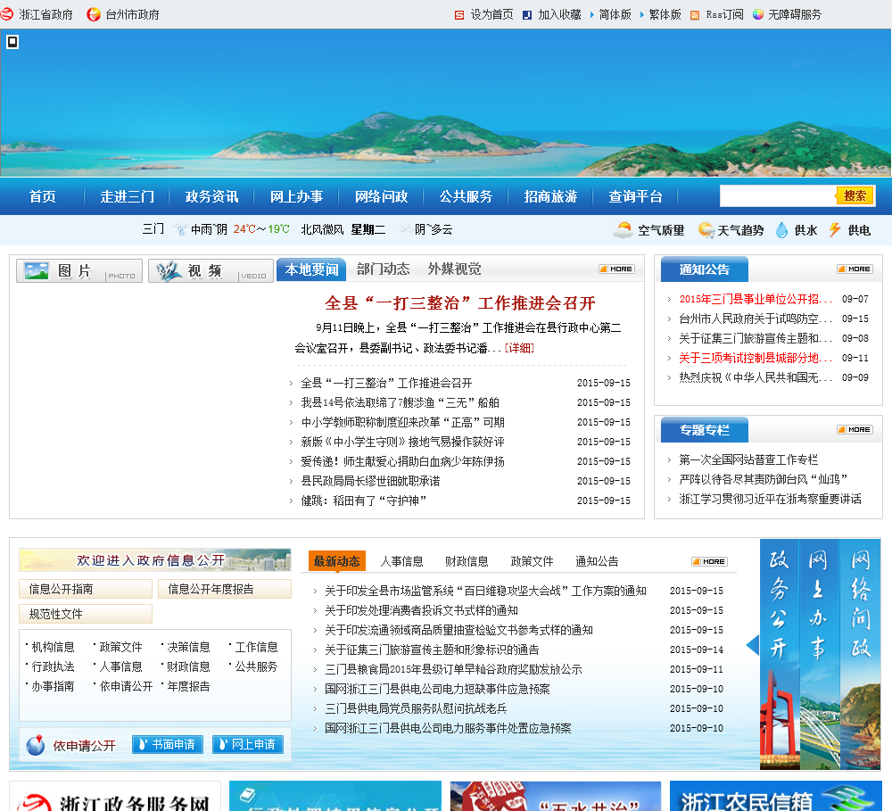Click the globe icon beside 依申请公开
Image resolution: width=892 pixels, height=811 pixels.
click(36, 744)
